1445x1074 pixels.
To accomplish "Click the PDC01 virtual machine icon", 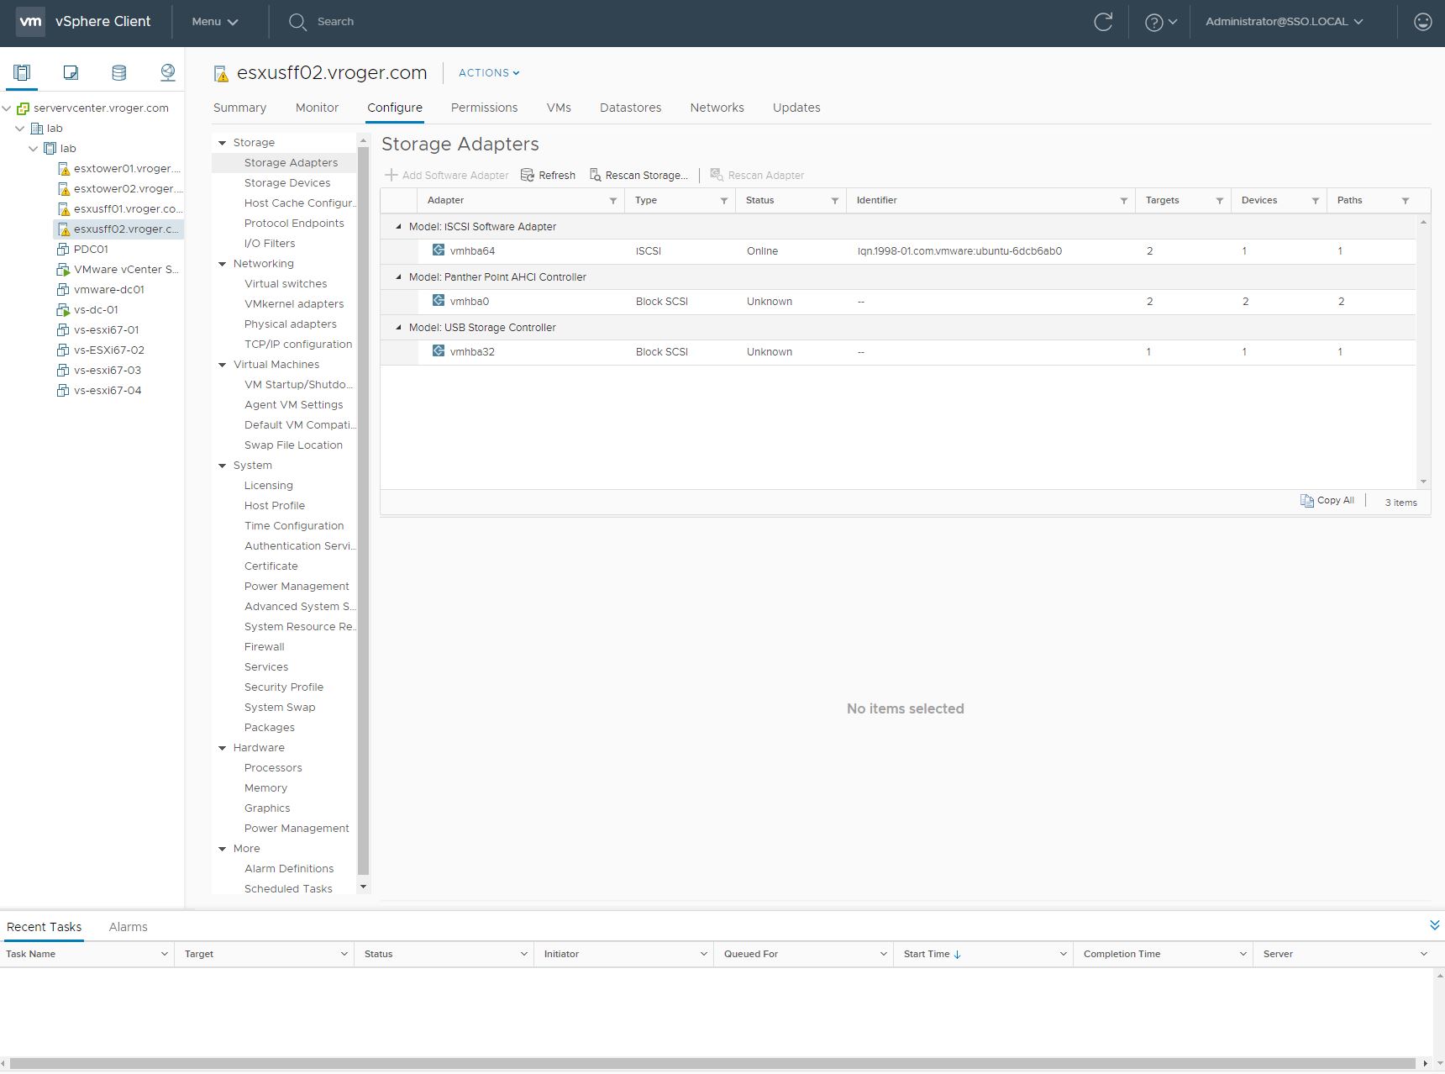I will pyautogui.click(x=63, y=249).
